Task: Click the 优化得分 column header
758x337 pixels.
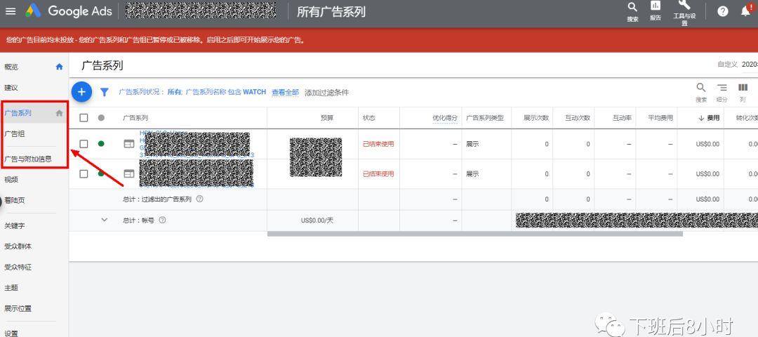Action: [445, 117]
